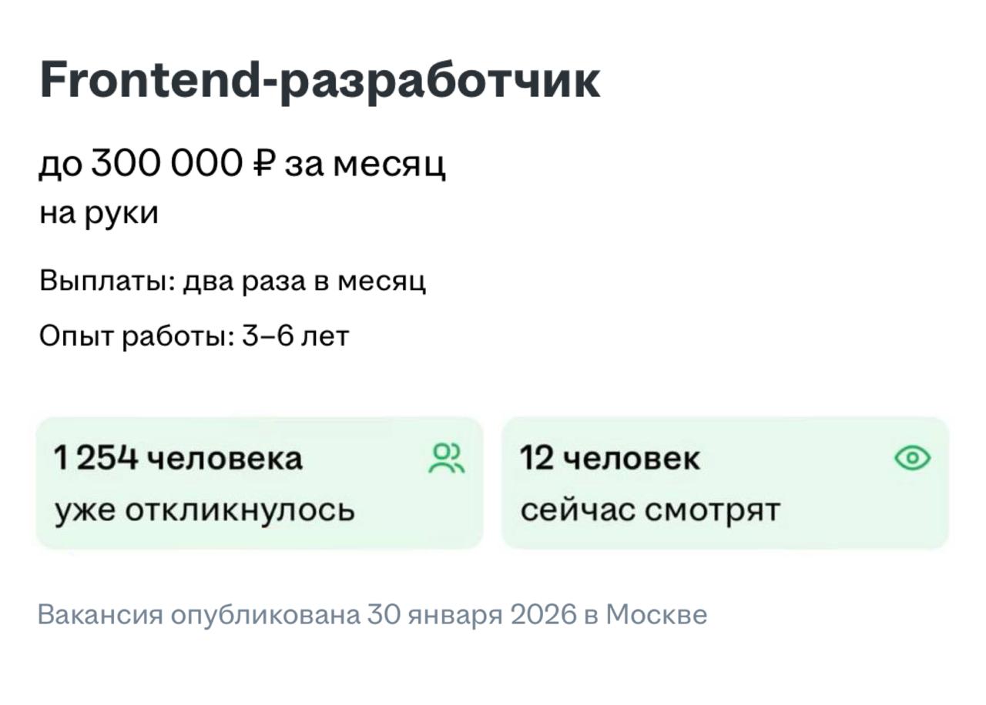This screenshot has width=986, height=705.
Task: Click the publication date 30 января 2026
Action: pyautogui.click(x=471, y=615)
